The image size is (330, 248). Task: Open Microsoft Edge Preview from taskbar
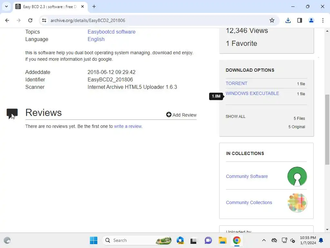tap(180, 240)
